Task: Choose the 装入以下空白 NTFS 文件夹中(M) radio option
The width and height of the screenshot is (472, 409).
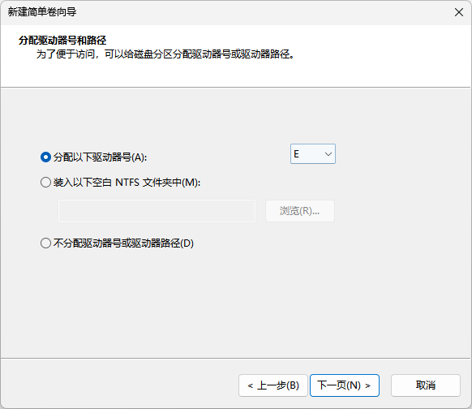Action: 45,183
